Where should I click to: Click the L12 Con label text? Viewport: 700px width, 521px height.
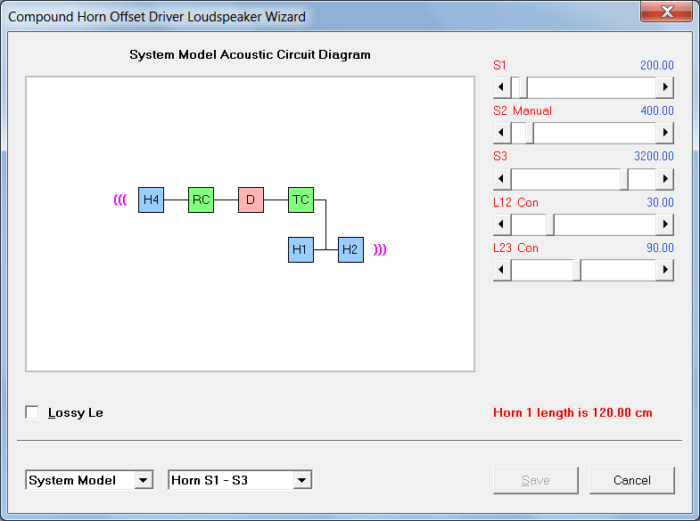(x=515, y=202)
